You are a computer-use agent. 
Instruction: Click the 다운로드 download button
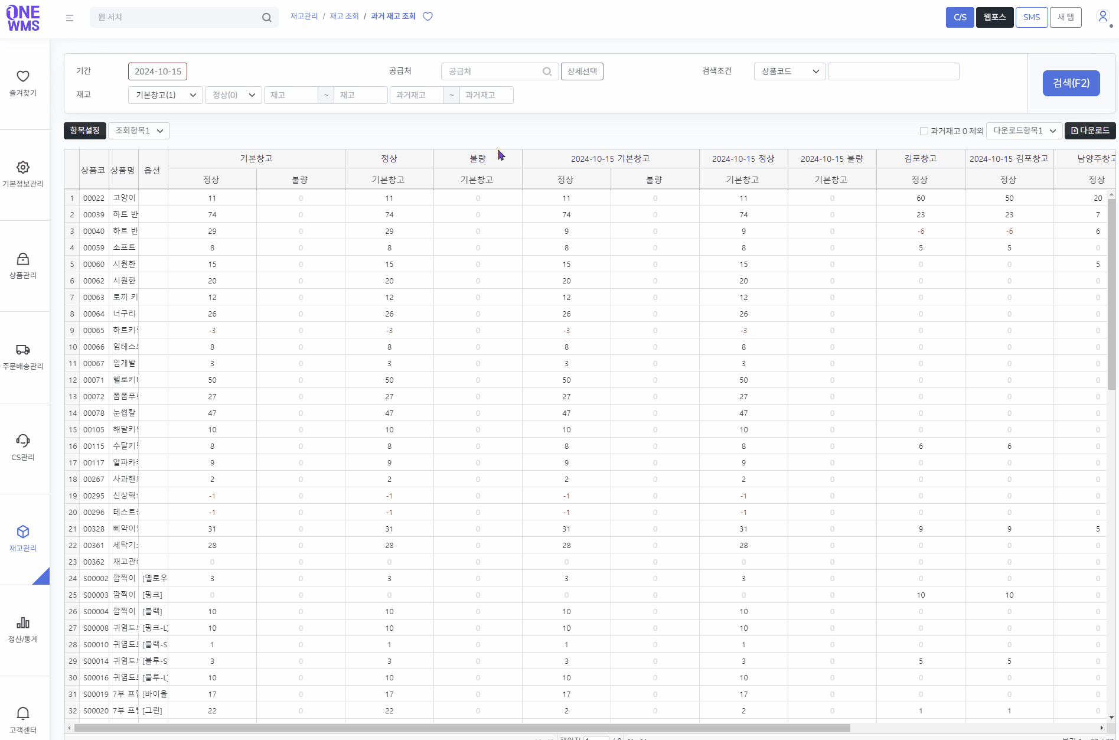[1090, 131]
